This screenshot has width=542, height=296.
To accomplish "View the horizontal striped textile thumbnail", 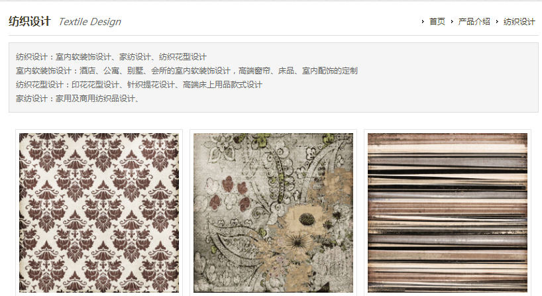I will click(447, 213).
